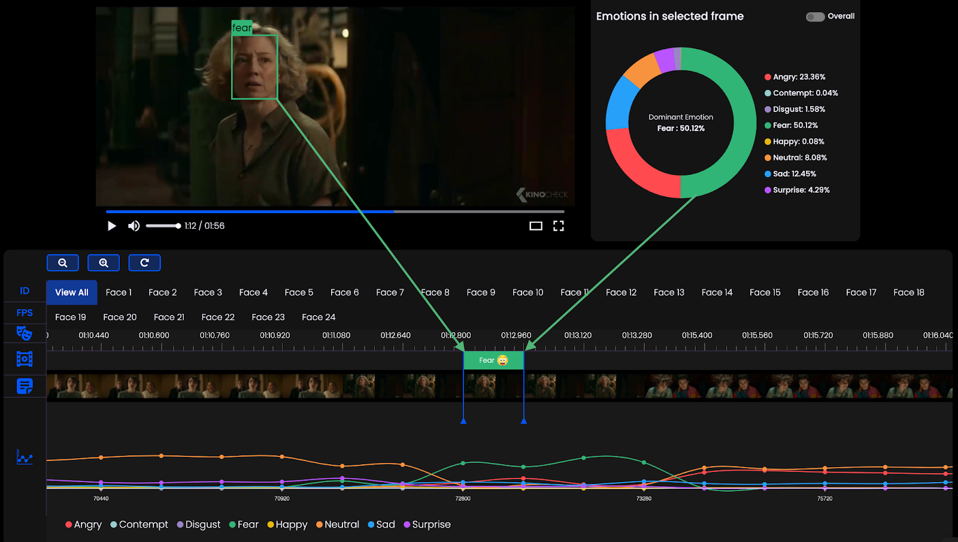Enter fullscreen mode

point(559,226)
